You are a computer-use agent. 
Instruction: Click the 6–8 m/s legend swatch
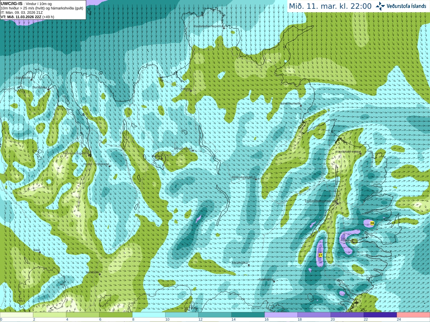pos(116,315)
